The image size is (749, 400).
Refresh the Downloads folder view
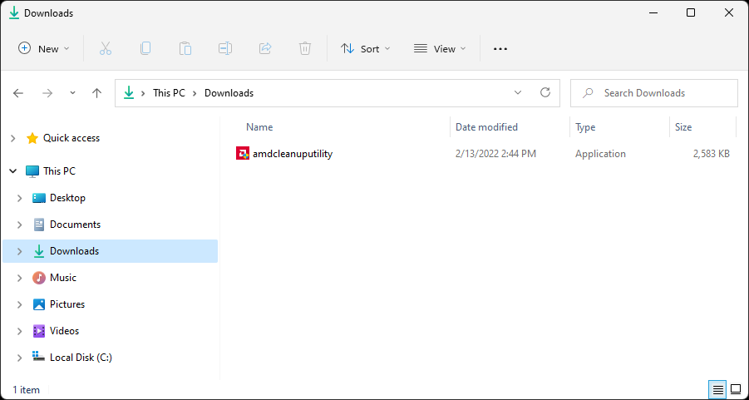click(x=545, y=93)
